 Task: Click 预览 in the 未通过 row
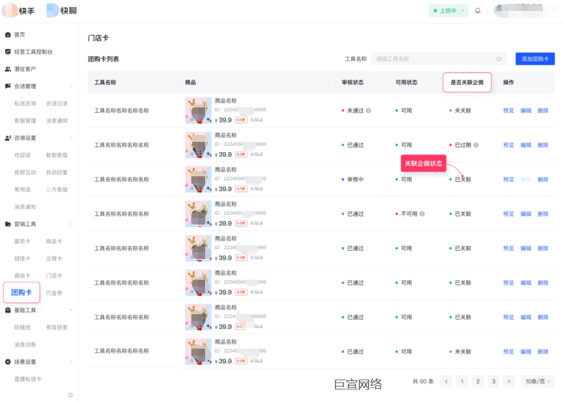pos(508,110)
